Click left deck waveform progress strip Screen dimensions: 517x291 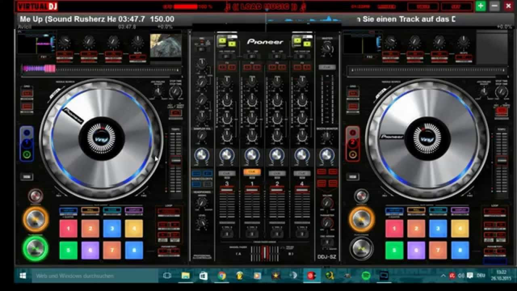pos(101,70)
